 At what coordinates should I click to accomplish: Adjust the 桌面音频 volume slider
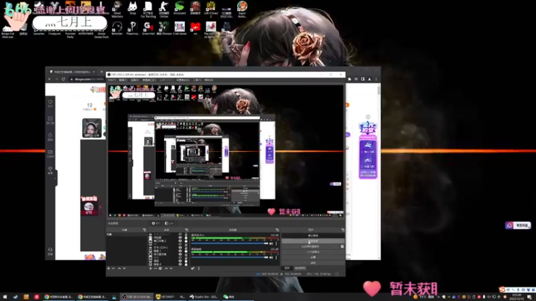230,258
